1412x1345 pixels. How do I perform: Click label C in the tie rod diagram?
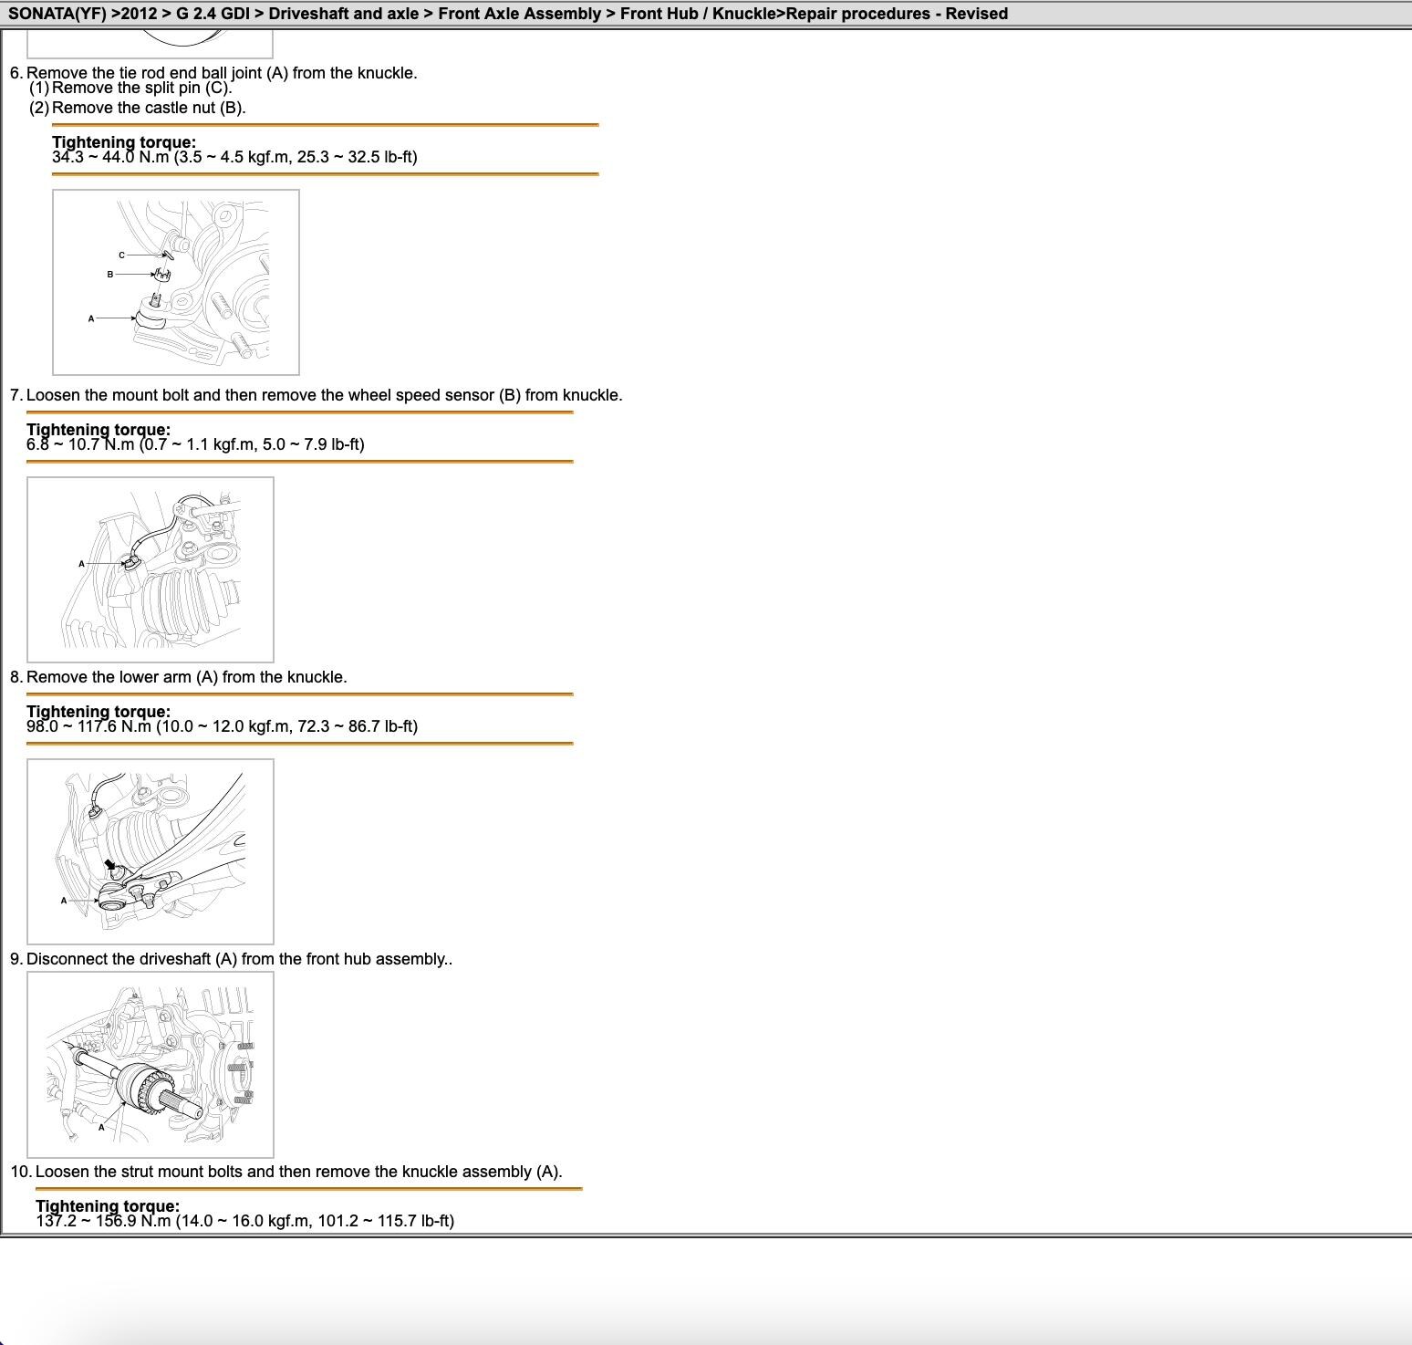pos(121,255)
